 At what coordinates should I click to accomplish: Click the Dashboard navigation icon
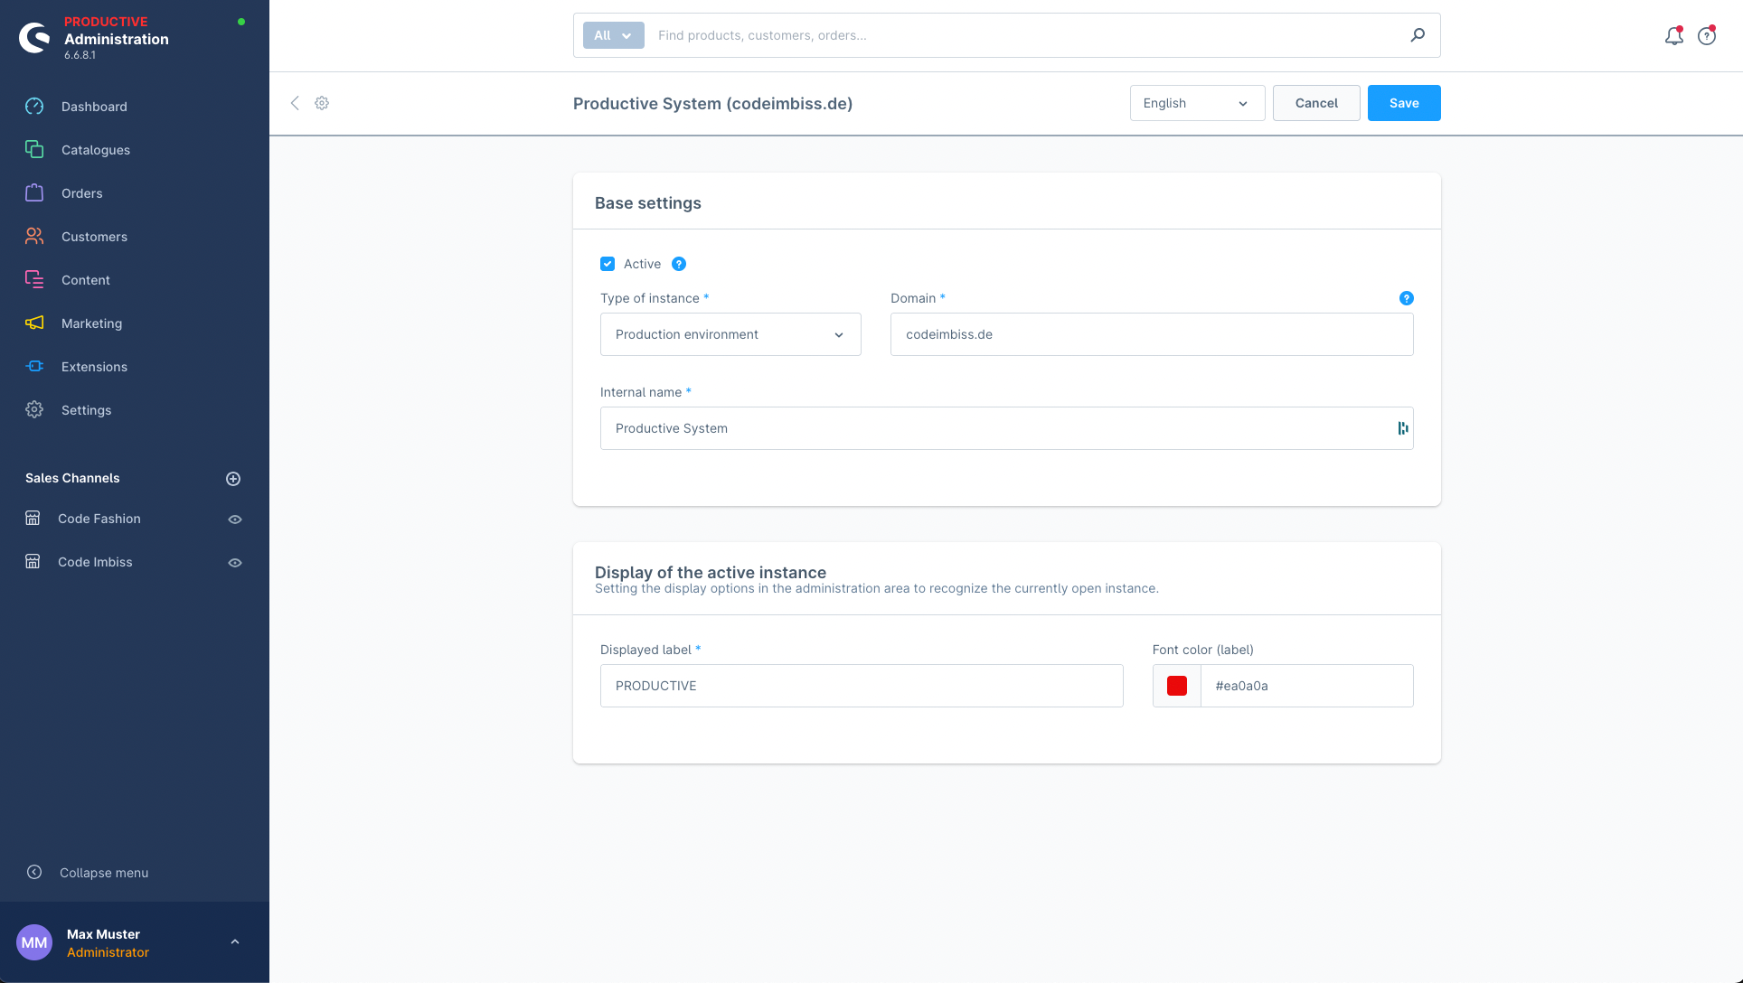pos(33,107)
